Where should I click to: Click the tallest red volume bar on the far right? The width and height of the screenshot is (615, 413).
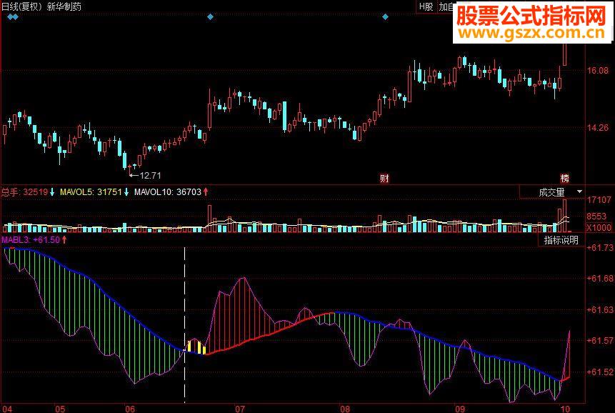[x=565, y=216]
